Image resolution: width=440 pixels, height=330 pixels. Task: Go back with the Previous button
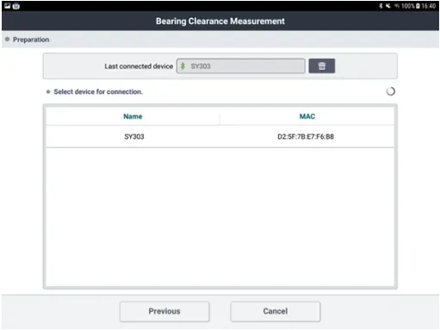164,311
